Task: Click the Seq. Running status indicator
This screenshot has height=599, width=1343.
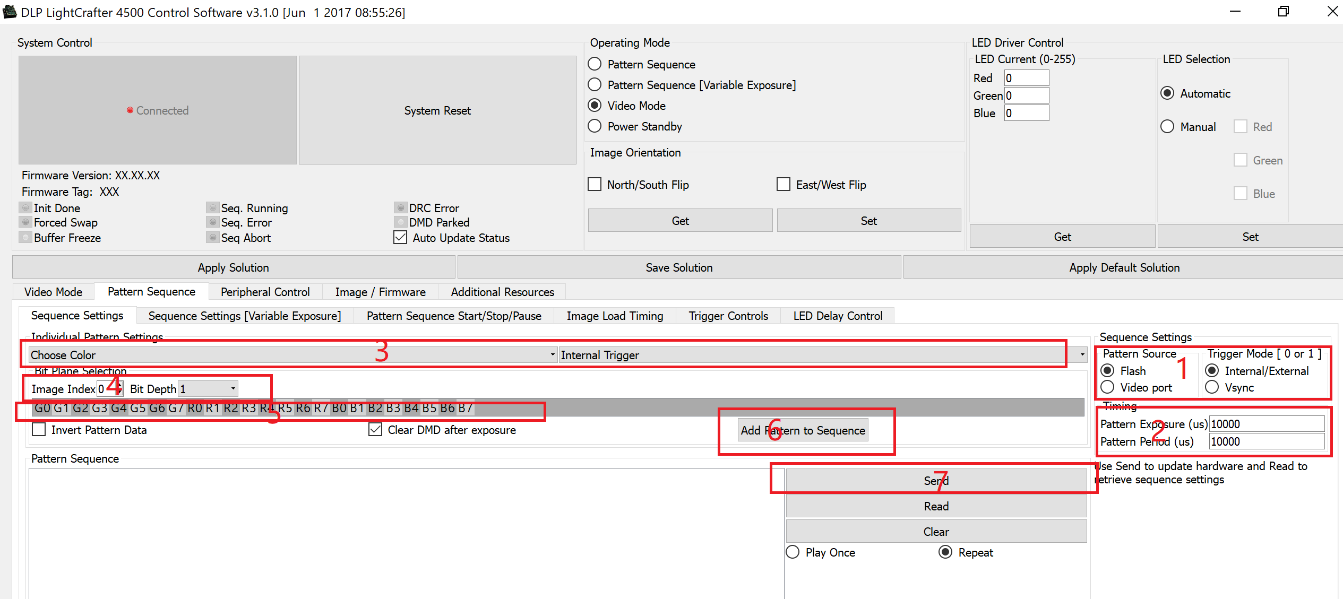Action: [x=213, y=207]
